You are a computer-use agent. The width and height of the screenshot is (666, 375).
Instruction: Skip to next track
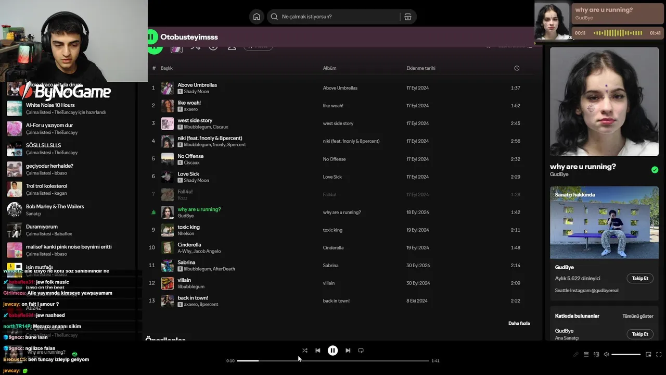348,351
